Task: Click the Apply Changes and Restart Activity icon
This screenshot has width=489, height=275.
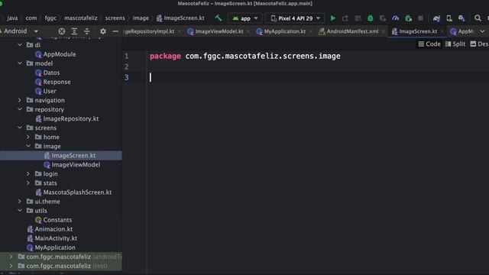Action: click(x=345, y=18)
